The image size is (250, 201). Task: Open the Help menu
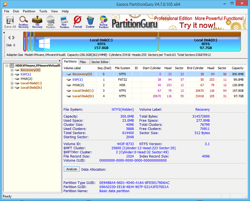[65, 11]
